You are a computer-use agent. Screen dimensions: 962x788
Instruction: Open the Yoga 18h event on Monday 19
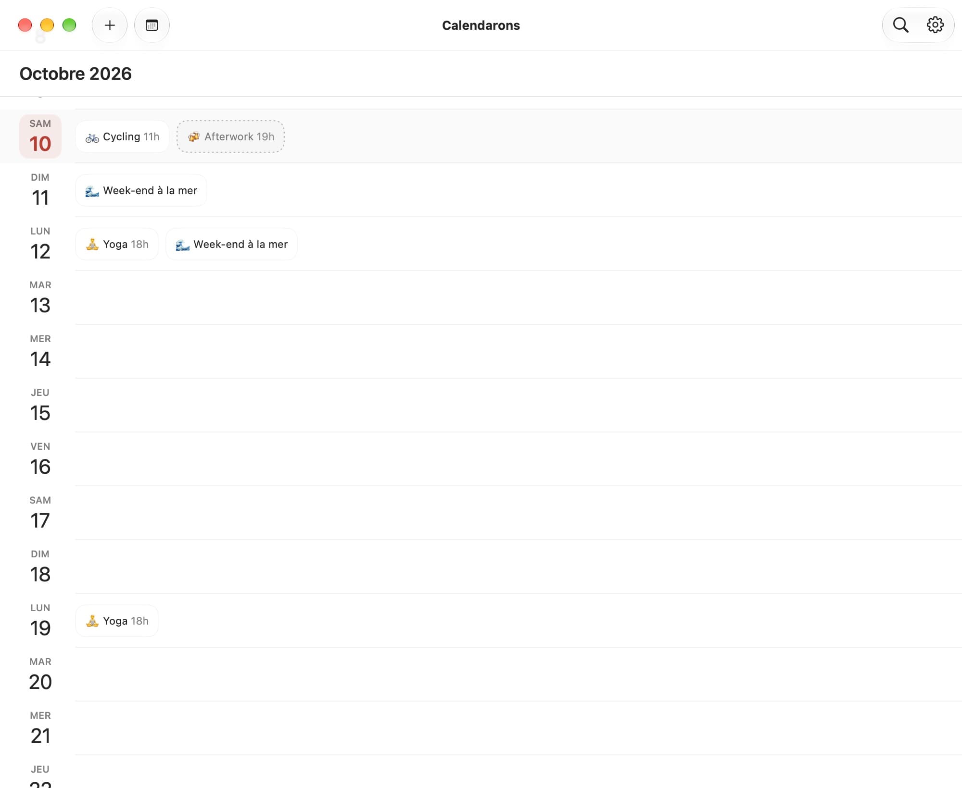pyautogui.click(x=117, y=621)
